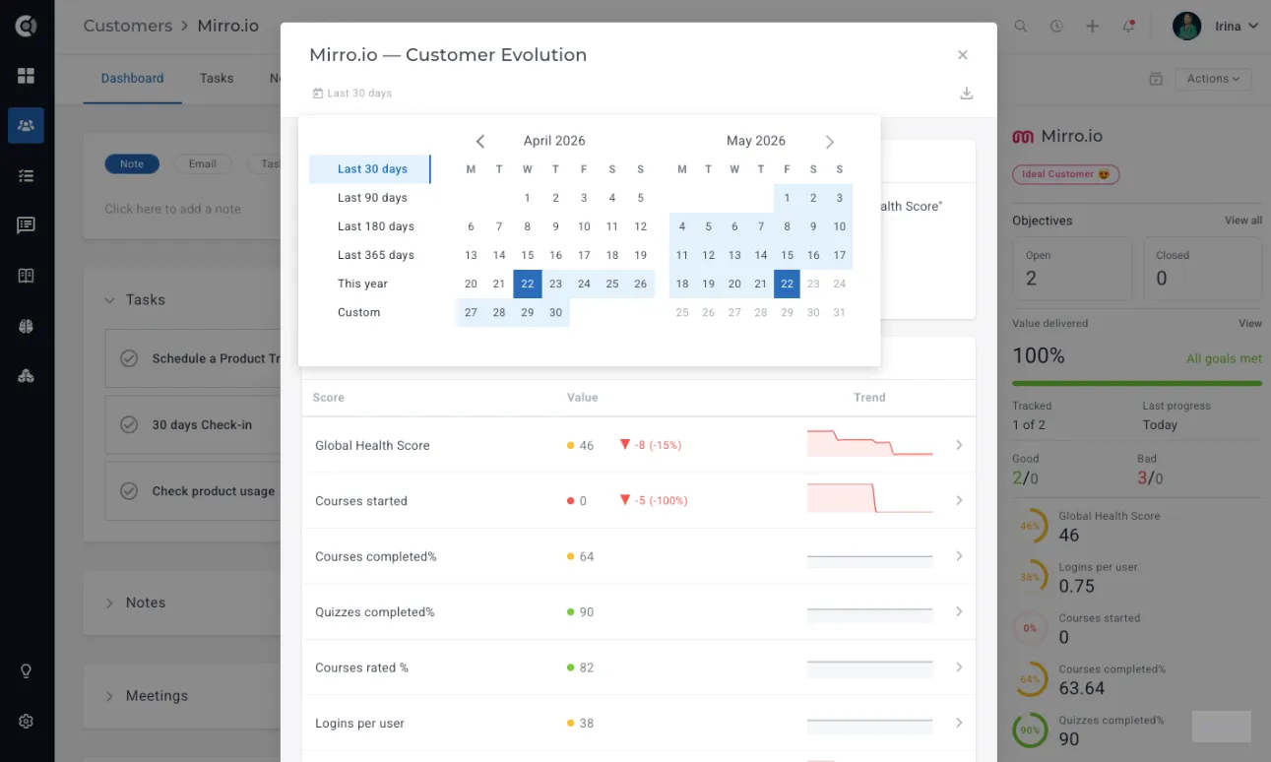Click the Value delivered green progress bar
1271x762 pixels.
[1137, 383]
